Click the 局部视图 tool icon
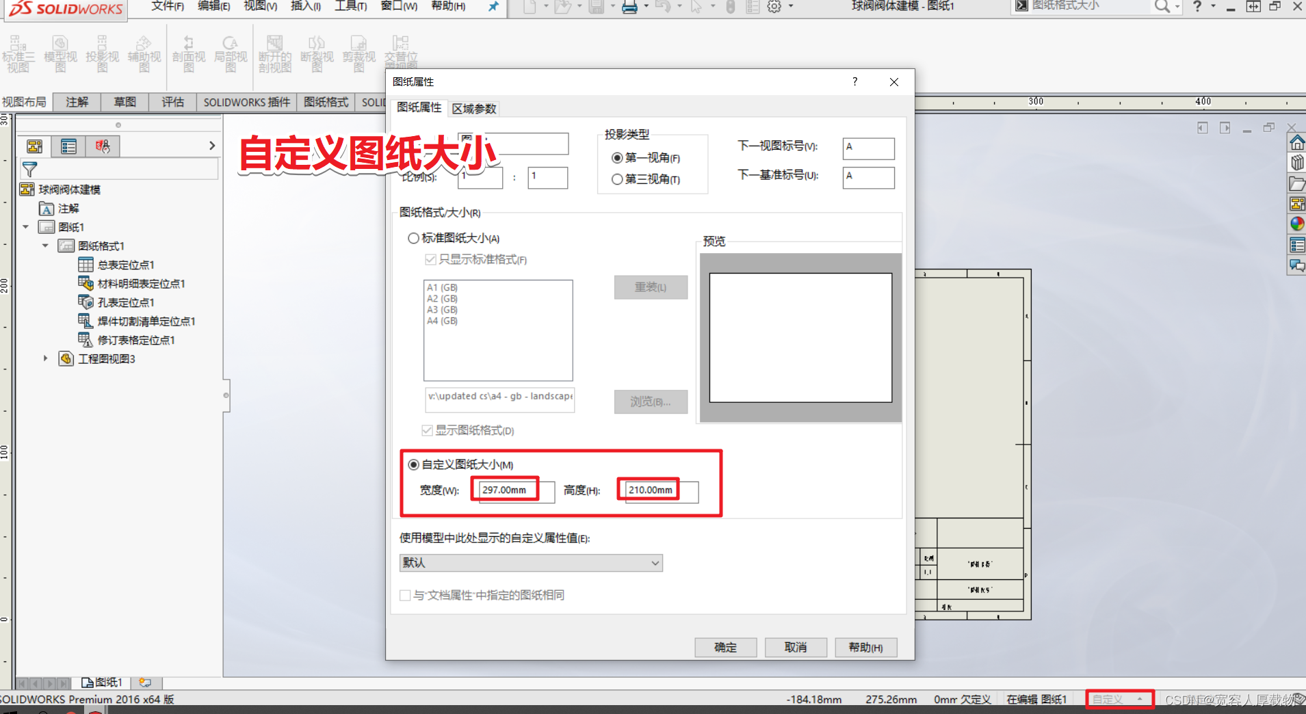Screen dimensions: 1306x714 [231, 54]
